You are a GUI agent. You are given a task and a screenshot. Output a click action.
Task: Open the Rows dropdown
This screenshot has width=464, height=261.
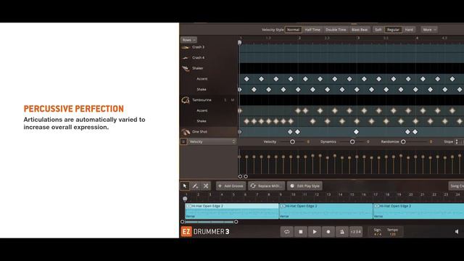click(x=188, y=40)
